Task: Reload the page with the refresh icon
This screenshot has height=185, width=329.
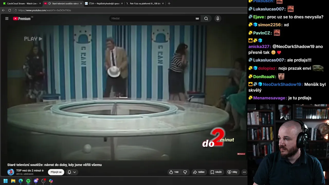Action: (10, 10)
